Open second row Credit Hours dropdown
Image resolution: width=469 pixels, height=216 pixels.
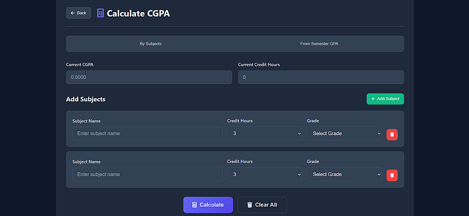coord(265,174)
